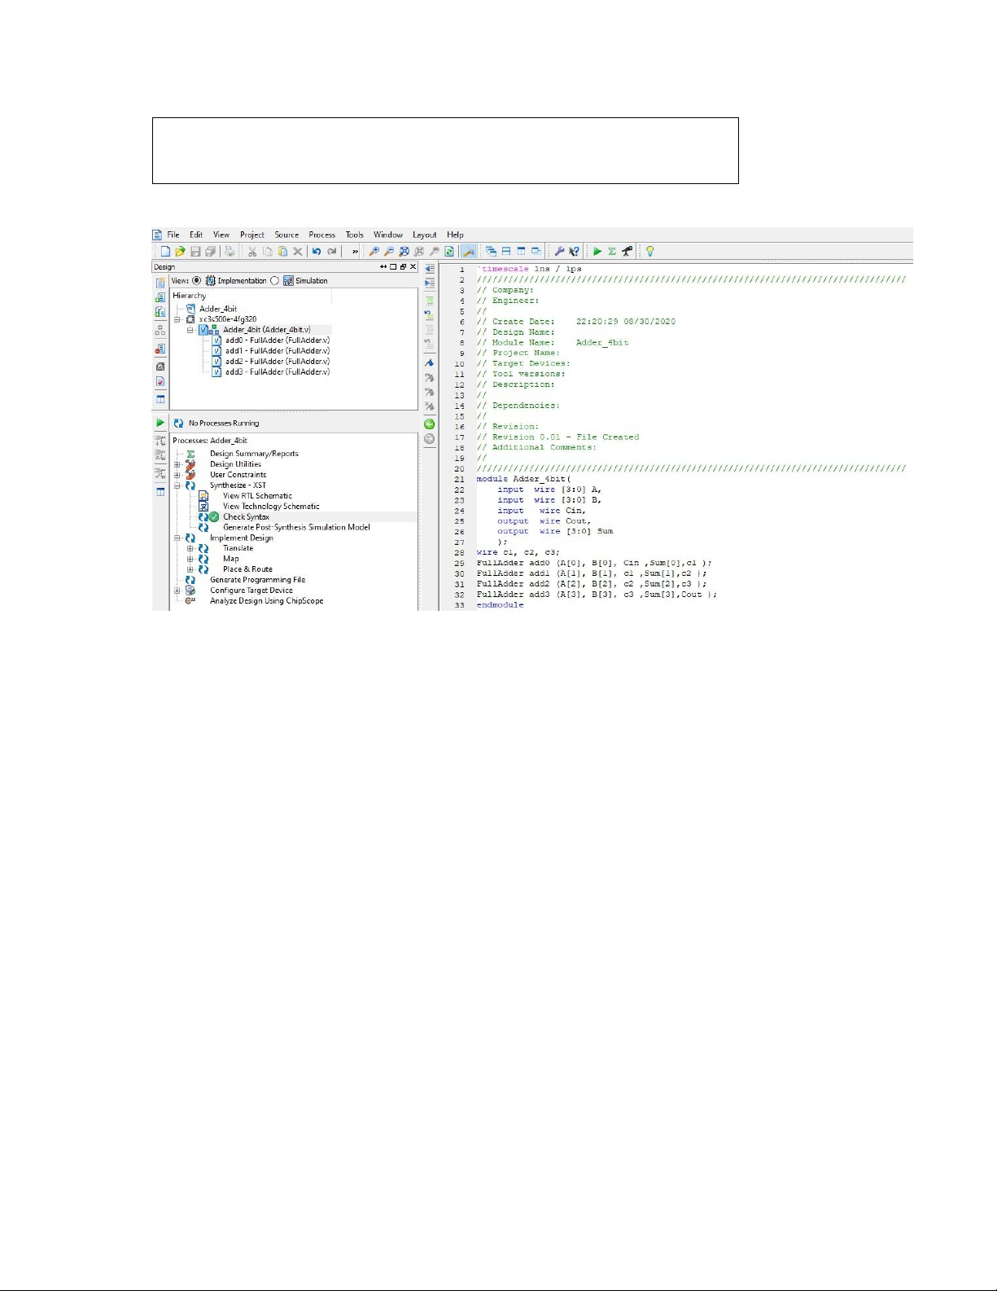The image size is (997, 1291).
Task: Expand the Configure Target Device node
Action: 177,591
